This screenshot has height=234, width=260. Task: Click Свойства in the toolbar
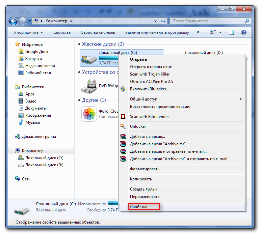tap(62, 32)
